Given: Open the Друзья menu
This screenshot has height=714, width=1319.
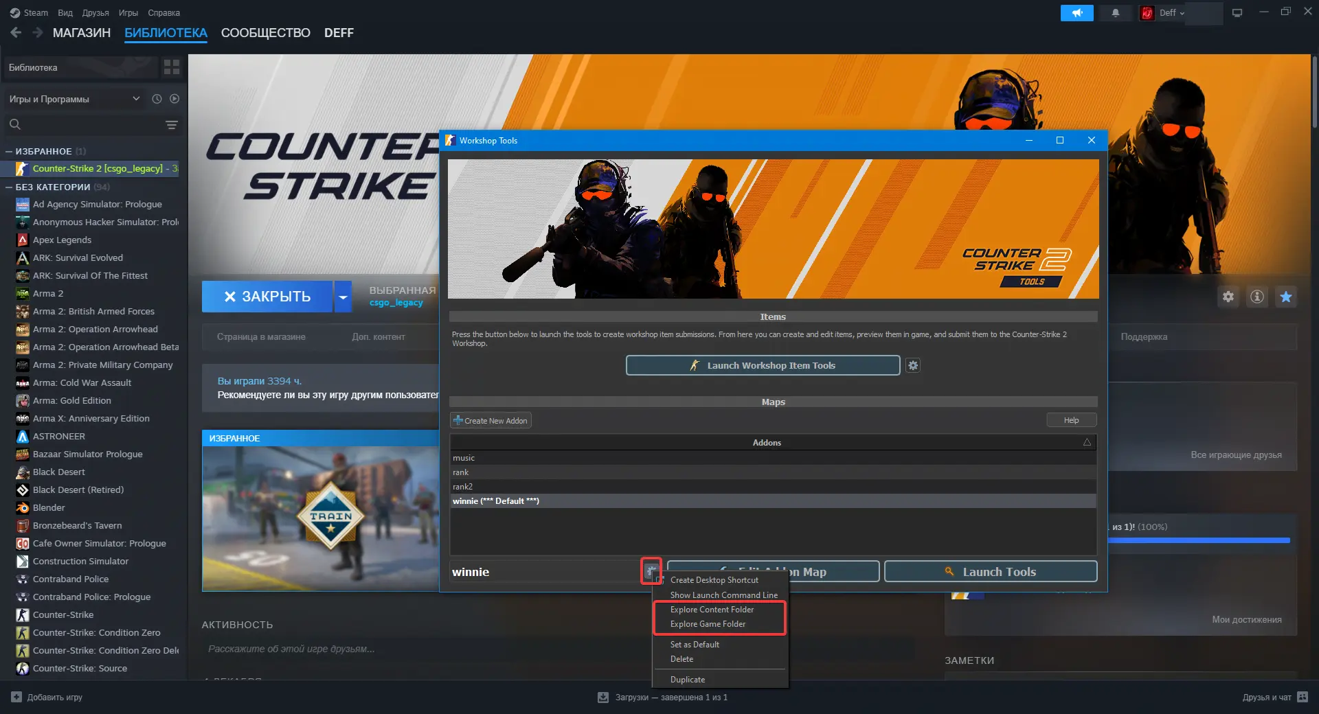Looking at the screenshot, I should point(95,13).
